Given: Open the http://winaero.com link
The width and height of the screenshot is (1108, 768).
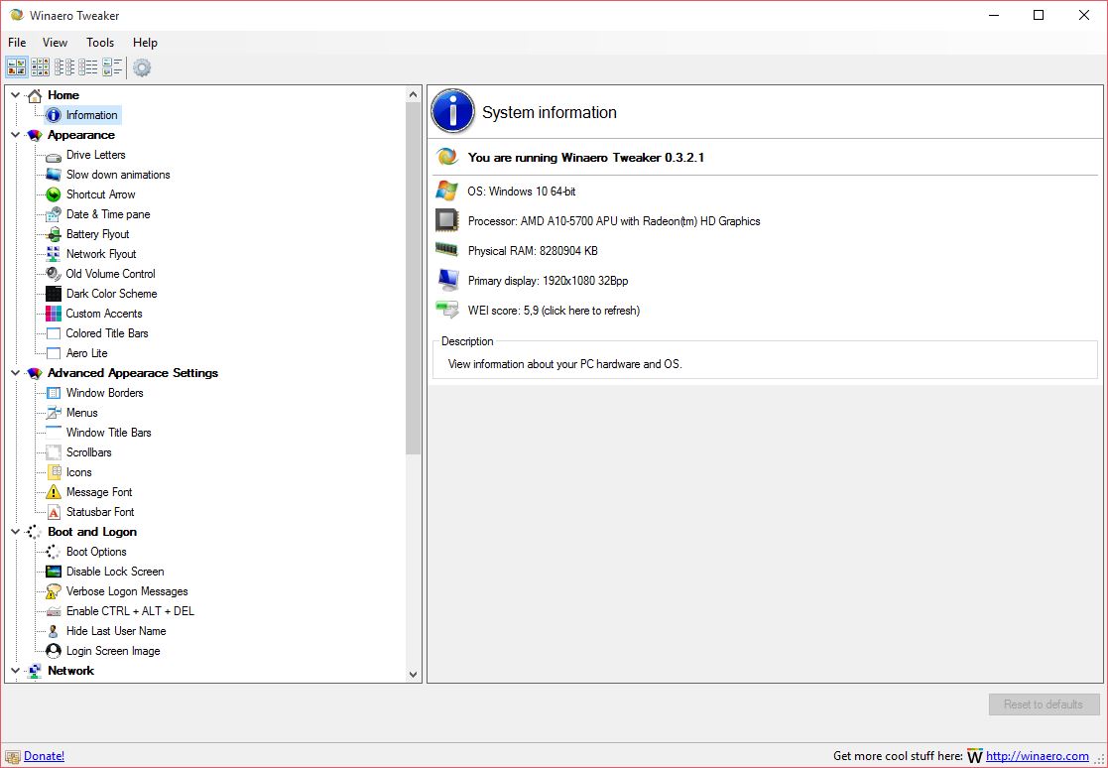Looking at the screenshot, I should coord(1038,756).
